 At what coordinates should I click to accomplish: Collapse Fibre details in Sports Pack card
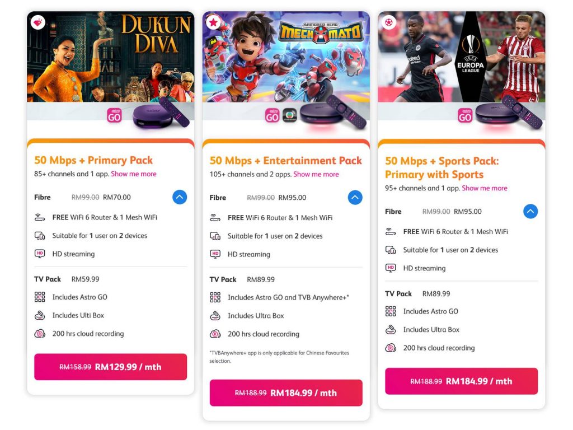530,211
